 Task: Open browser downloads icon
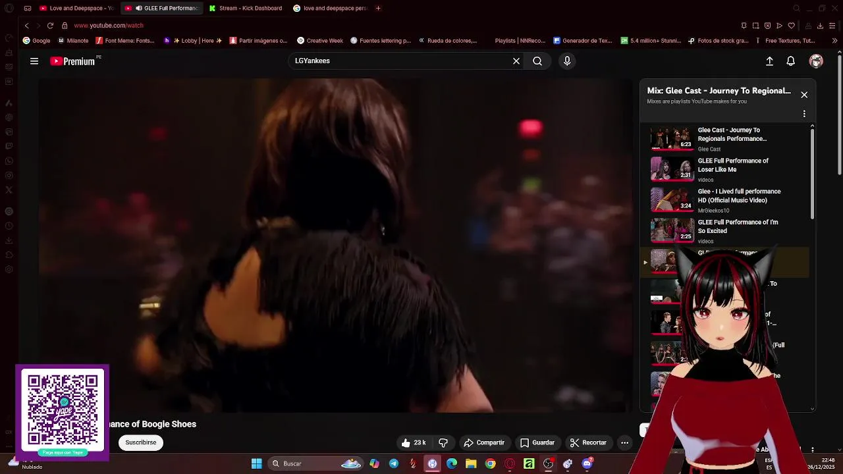(x=820, y=26)
